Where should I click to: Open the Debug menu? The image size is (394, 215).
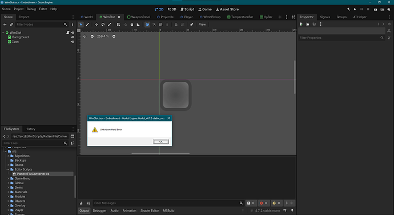pyautogui.click(x=31, y=9)
